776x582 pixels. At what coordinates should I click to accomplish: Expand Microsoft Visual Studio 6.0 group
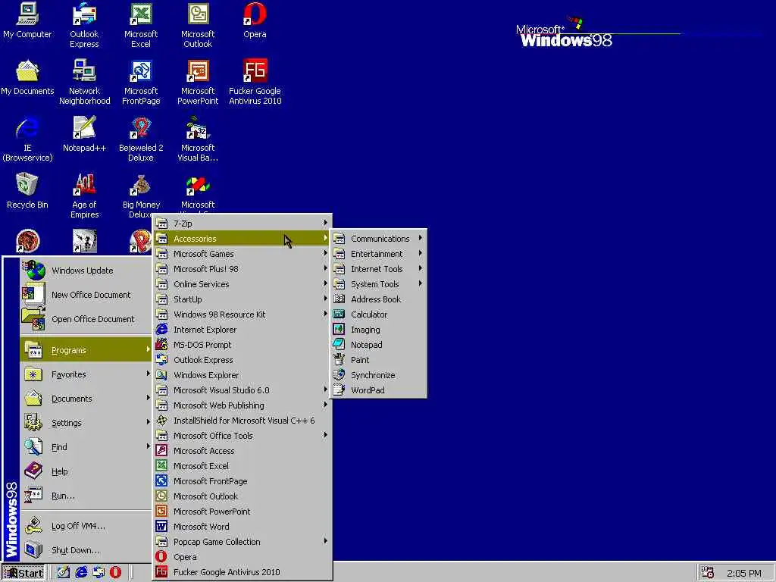point(242,390)
